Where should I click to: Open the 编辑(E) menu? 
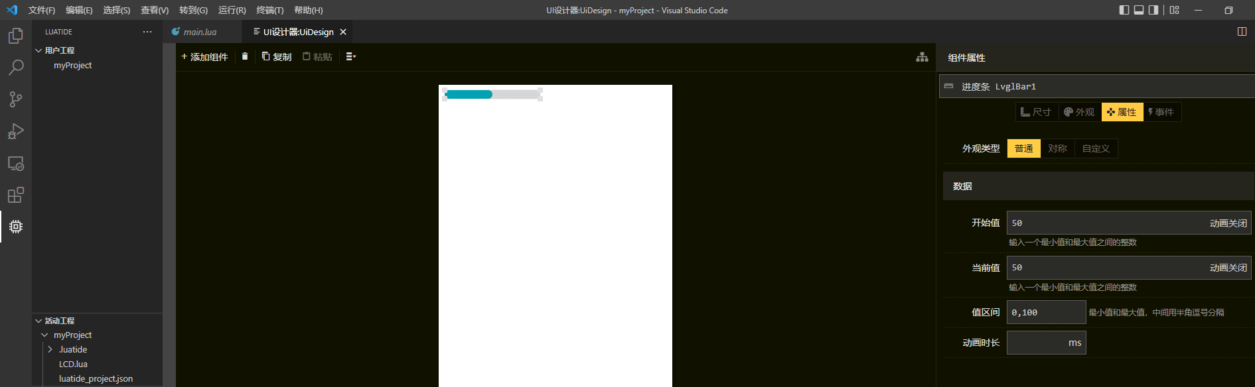(x=79, y=10)
